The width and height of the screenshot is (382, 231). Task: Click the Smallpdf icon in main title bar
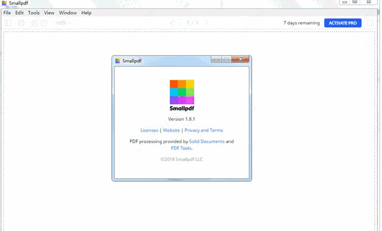tap(4, 3)
